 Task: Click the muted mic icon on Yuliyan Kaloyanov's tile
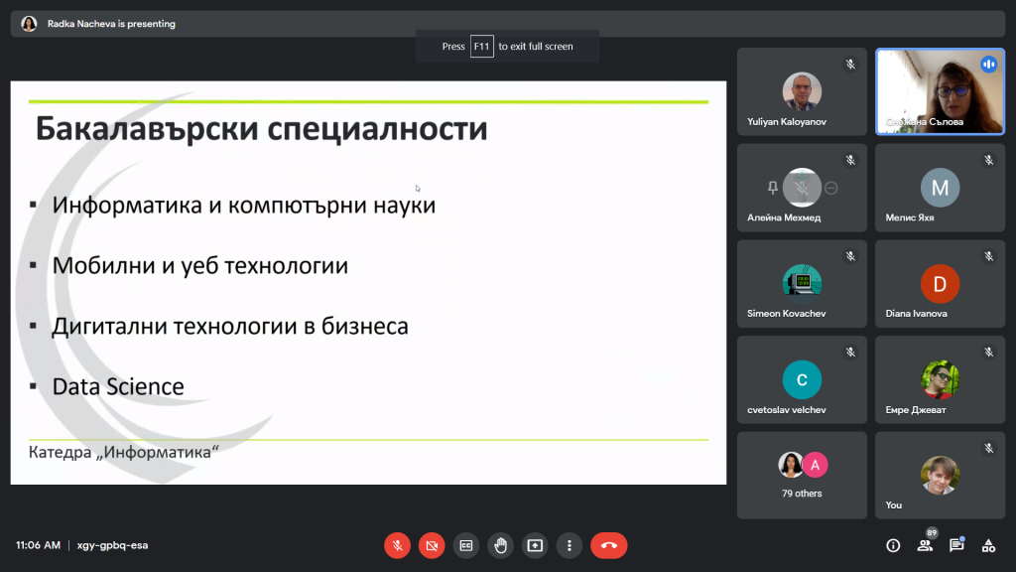850,65
